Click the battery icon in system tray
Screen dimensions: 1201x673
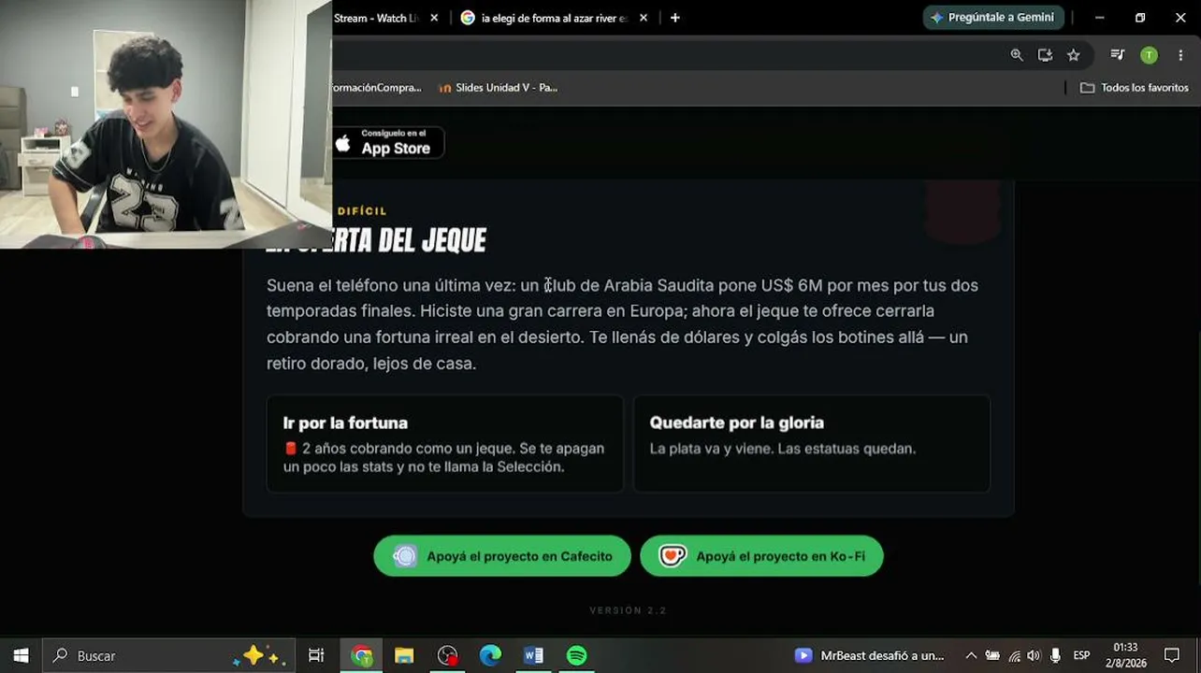[992, 655]
